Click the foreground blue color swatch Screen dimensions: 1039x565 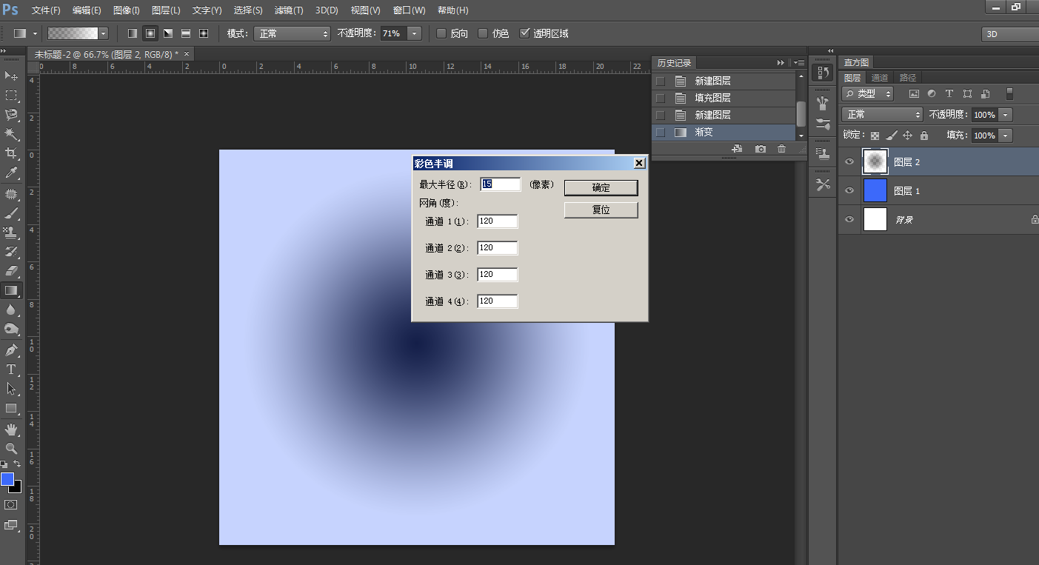click(x=7, y=479)
